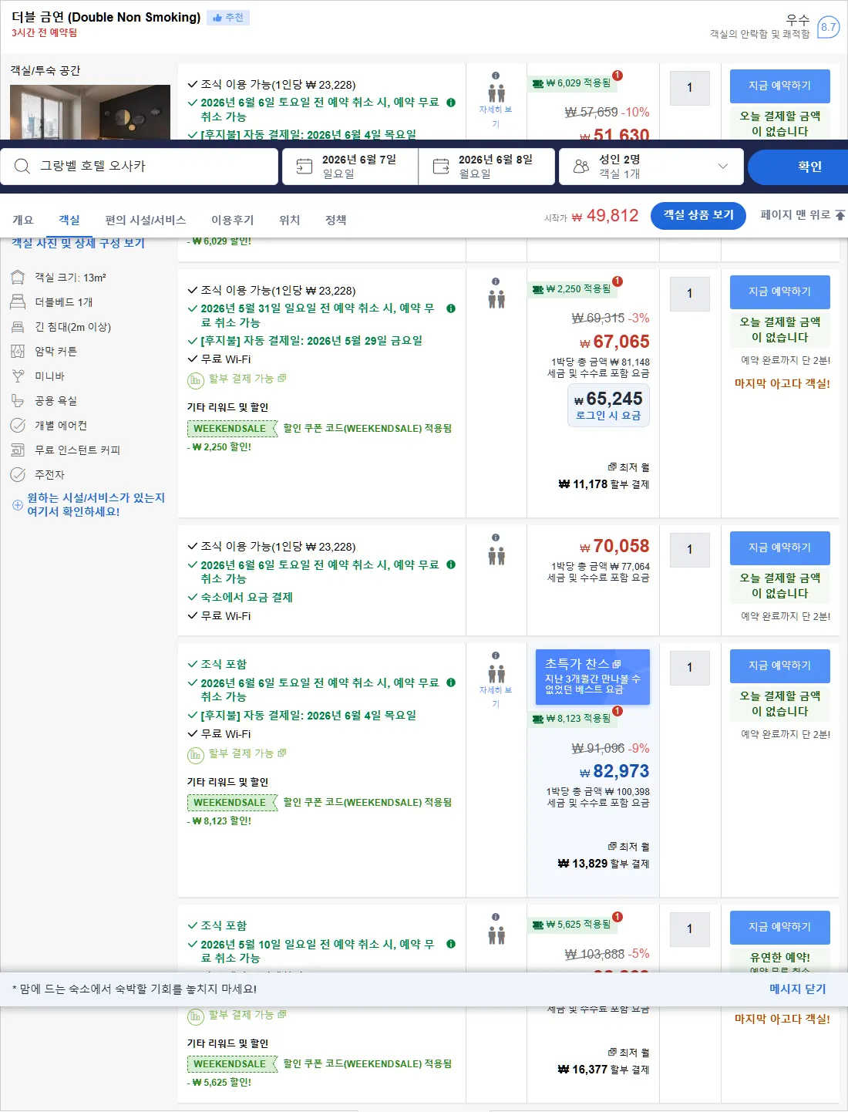Click the minibar glass icon

[x=18, y=376]
